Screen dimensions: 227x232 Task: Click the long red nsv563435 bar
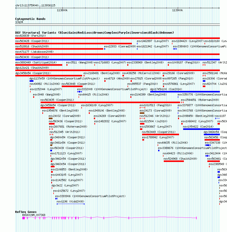click(x=110, y=102)
